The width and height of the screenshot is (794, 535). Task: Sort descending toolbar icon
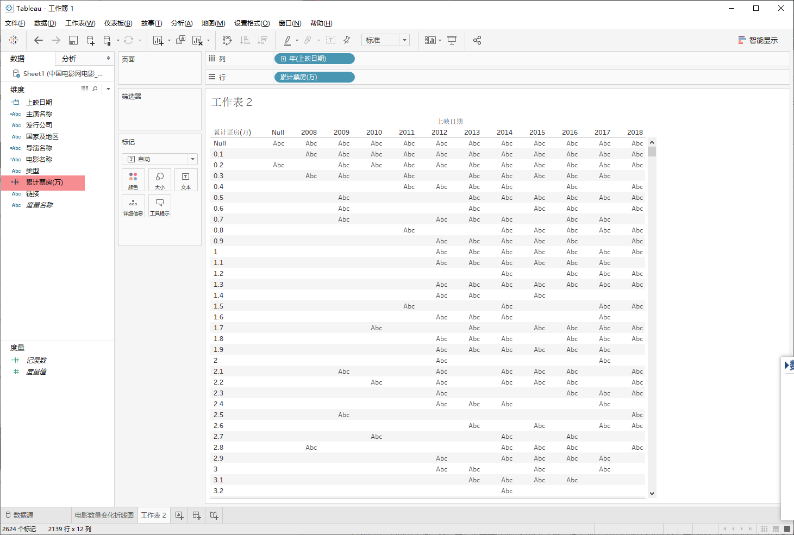[x=262, y=40]
